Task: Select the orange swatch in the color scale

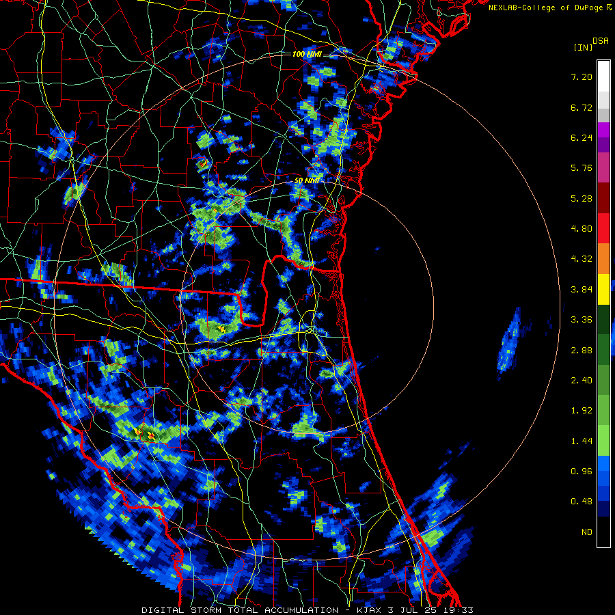Action: pos(603,259)
